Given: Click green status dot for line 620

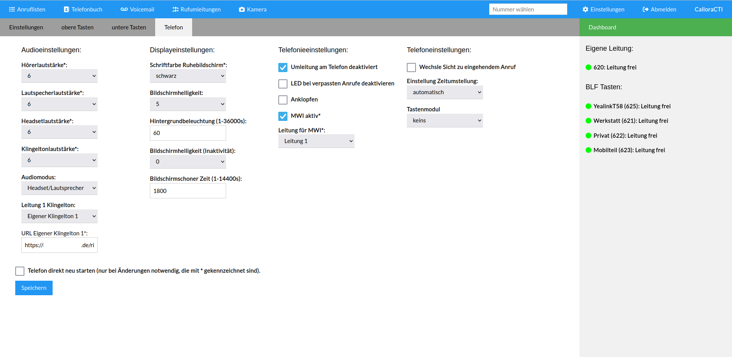Looking at the screenshot, I should tap(588, 68).
